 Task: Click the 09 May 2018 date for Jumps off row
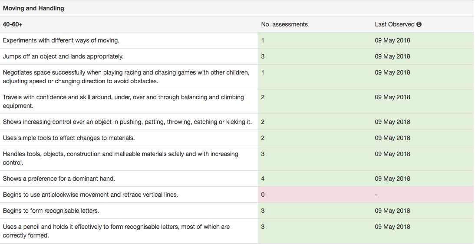[393, 56]
